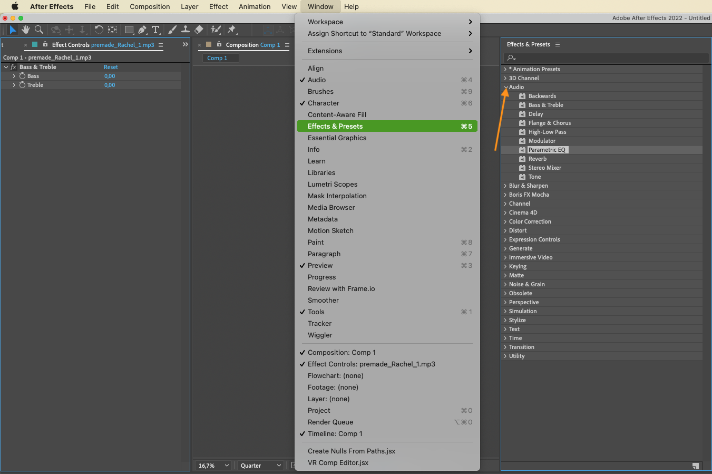Select the Zoom magnifier tool
This screenshot has height=474, width=712.
pos(39,30)
